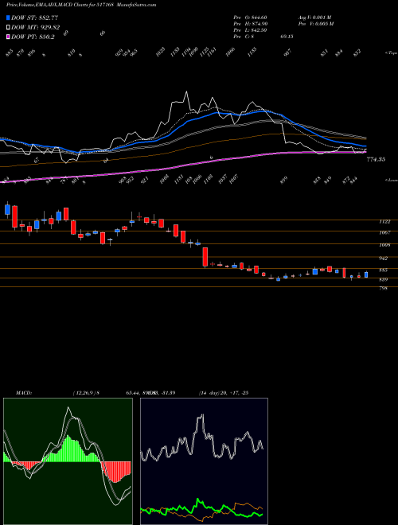Click the 942 price level label
The image size is (398, 525).
383,259
